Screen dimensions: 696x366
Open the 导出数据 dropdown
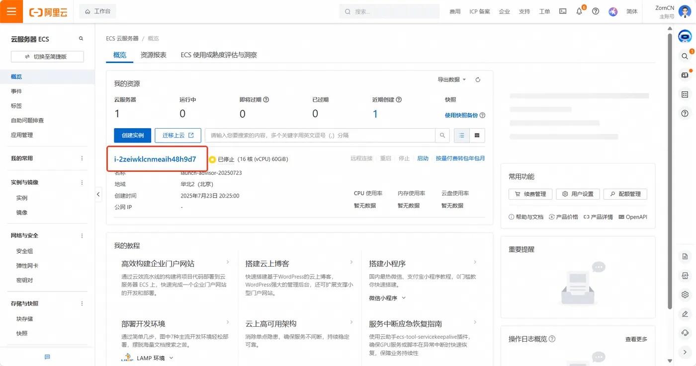[451, 79]
